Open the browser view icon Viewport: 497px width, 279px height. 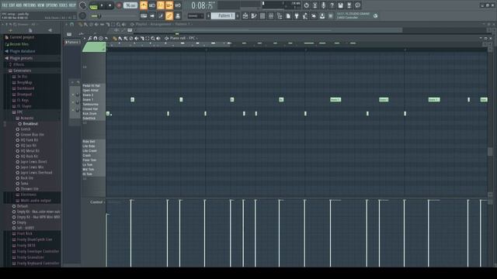click(x=280, y=15)
